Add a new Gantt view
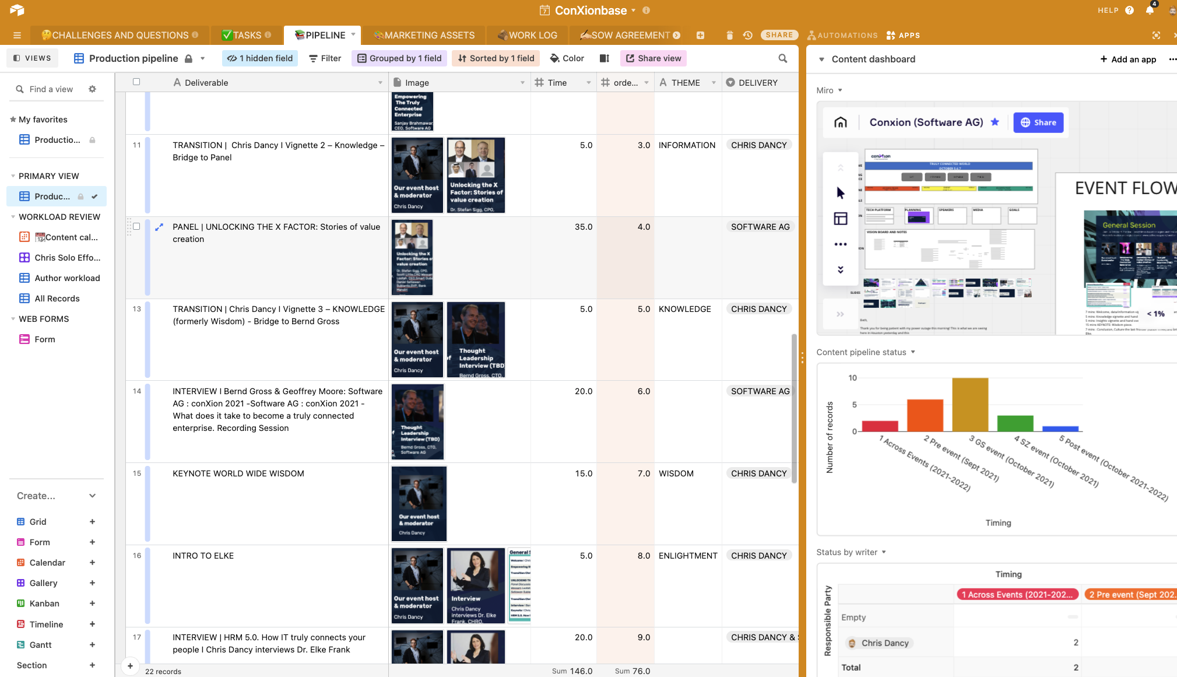 click(x=92, y=644)
